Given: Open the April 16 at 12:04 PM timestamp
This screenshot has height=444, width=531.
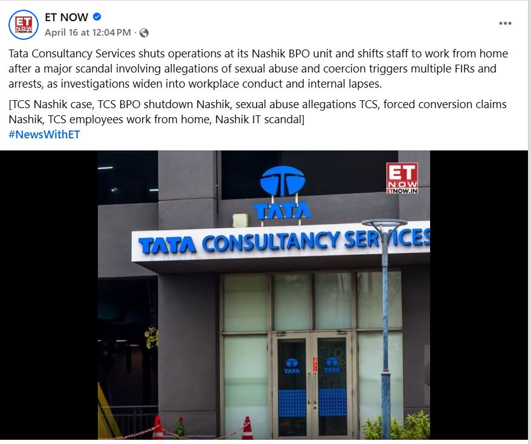Looking at the screenshot, I should [x=88, y=33].
